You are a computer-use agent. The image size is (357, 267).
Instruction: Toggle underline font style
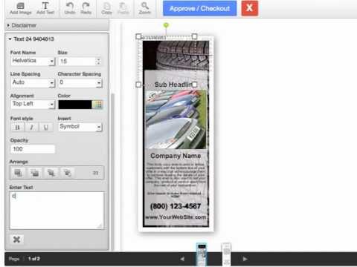point(45,128)
